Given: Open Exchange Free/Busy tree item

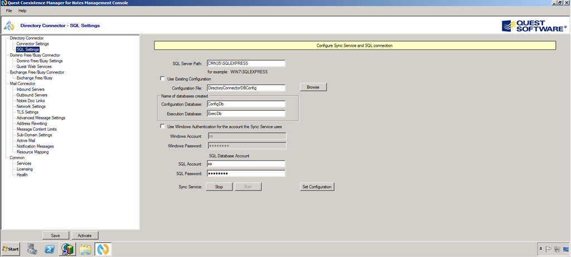Looking at the screenshot, I should (x=34, y=78).
